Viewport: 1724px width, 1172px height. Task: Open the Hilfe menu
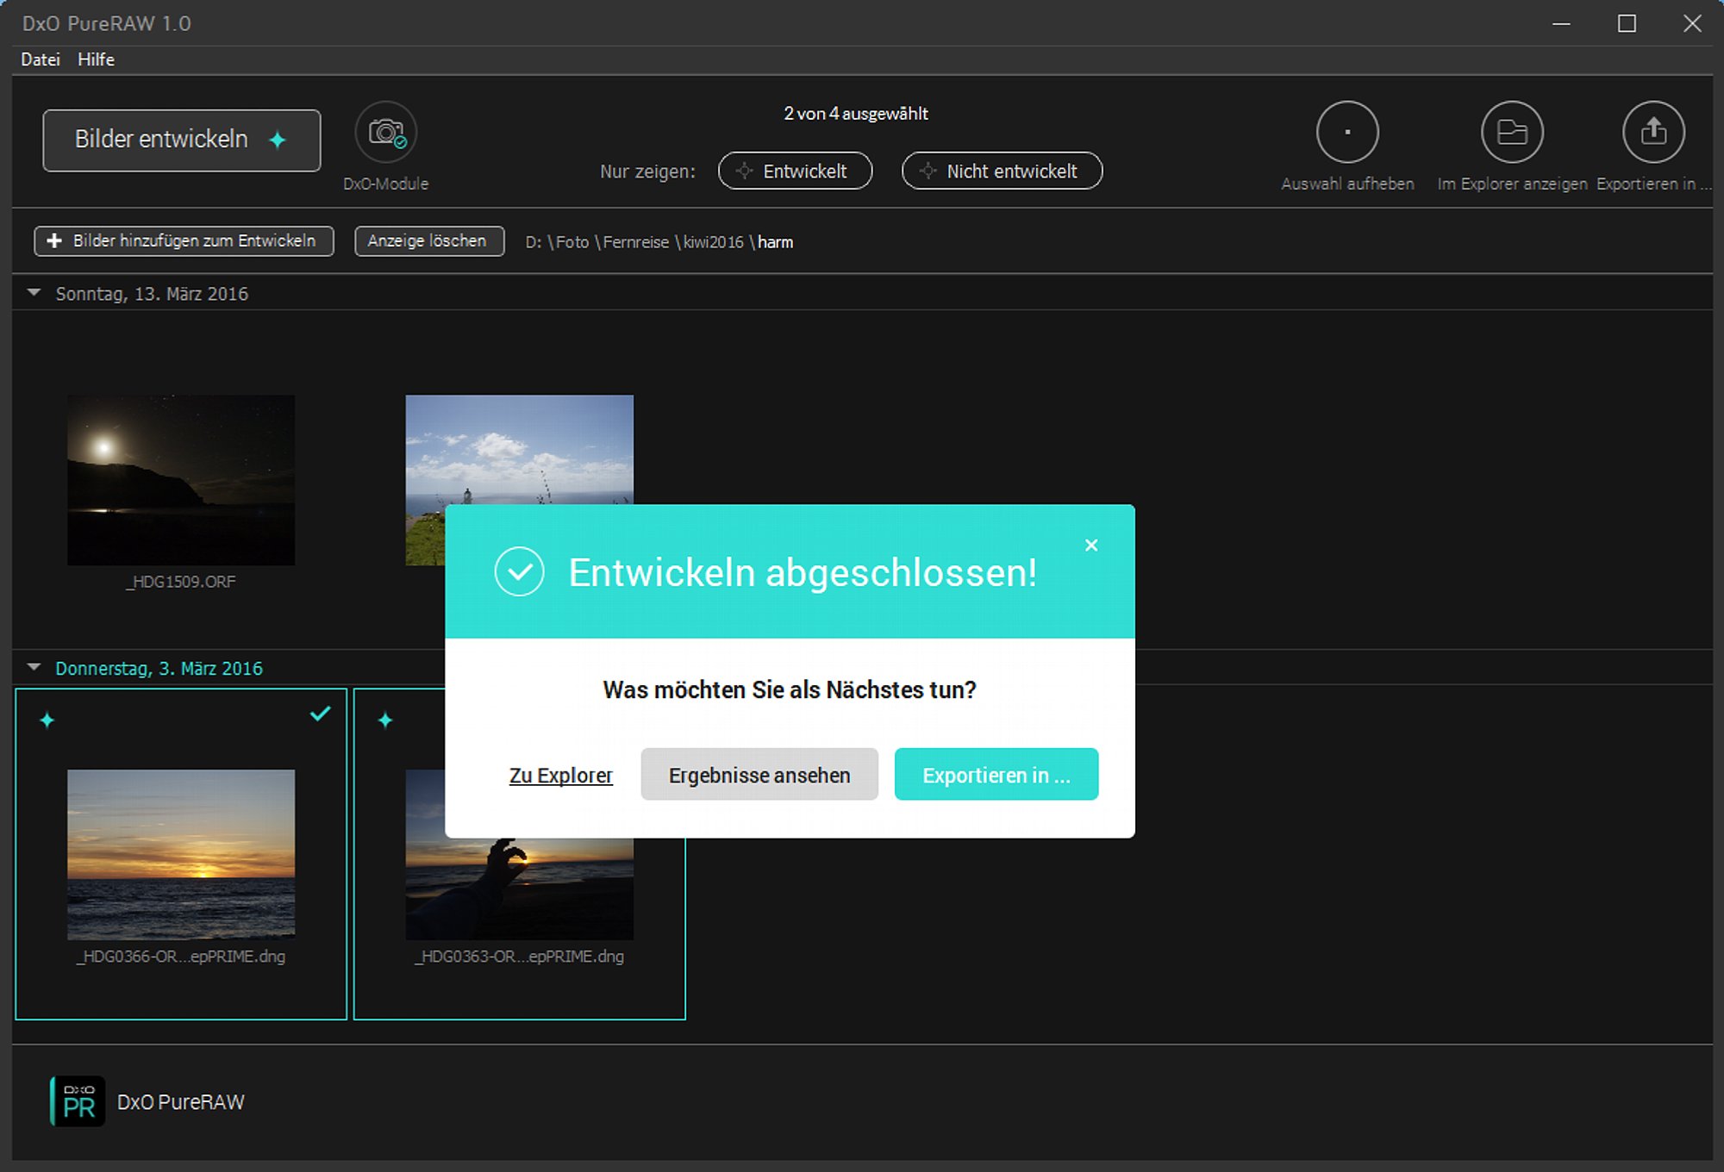tap(96, 59)
